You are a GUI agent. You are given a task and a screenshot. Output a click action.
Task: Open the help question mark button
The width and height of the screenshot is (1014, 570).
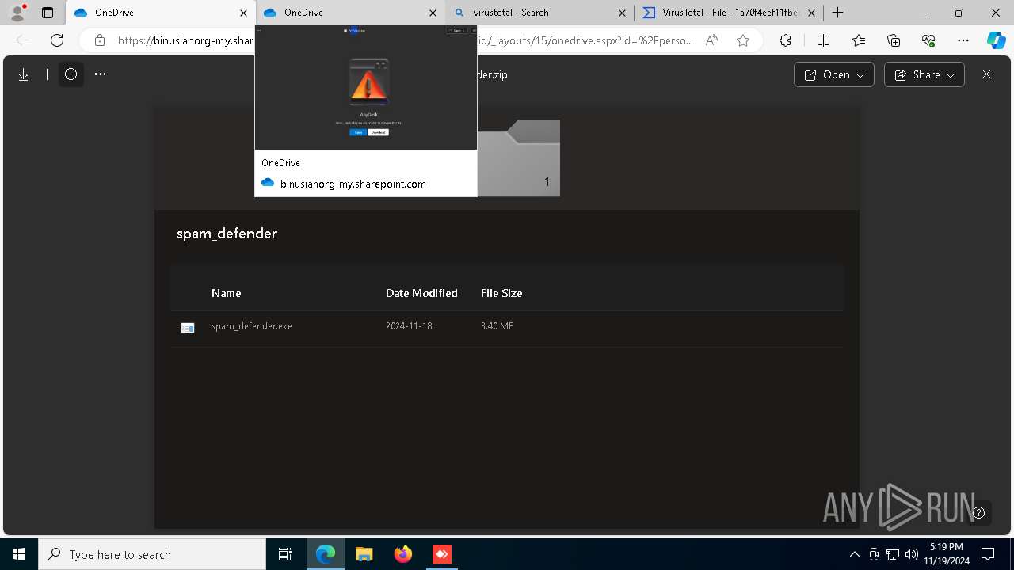click(979, 512)
